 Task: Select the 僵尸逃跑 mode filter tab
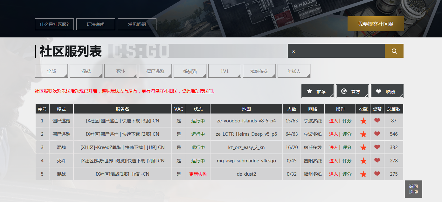pos(155,71)
